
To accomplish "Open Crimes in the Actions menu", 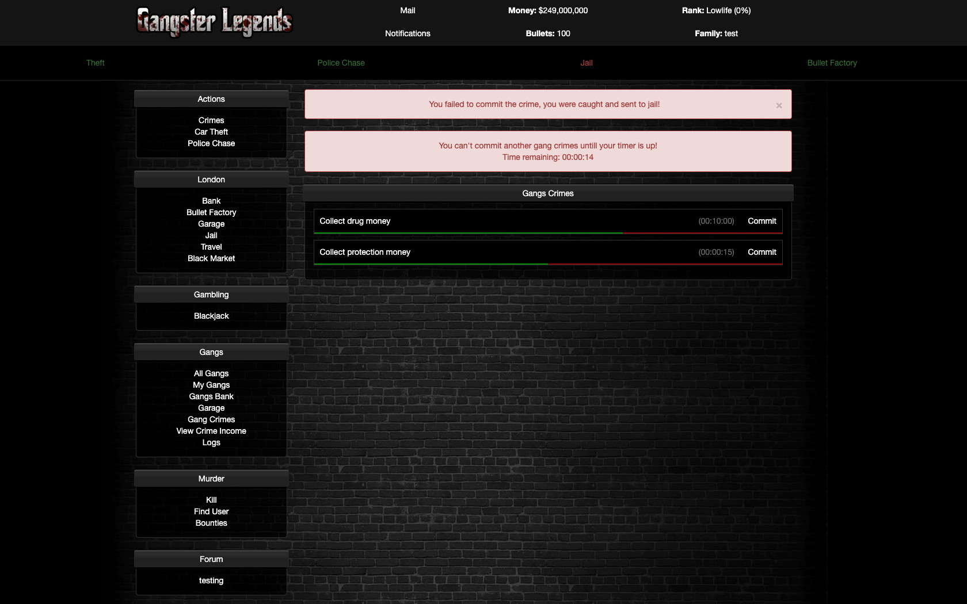I will coord(211,120).
